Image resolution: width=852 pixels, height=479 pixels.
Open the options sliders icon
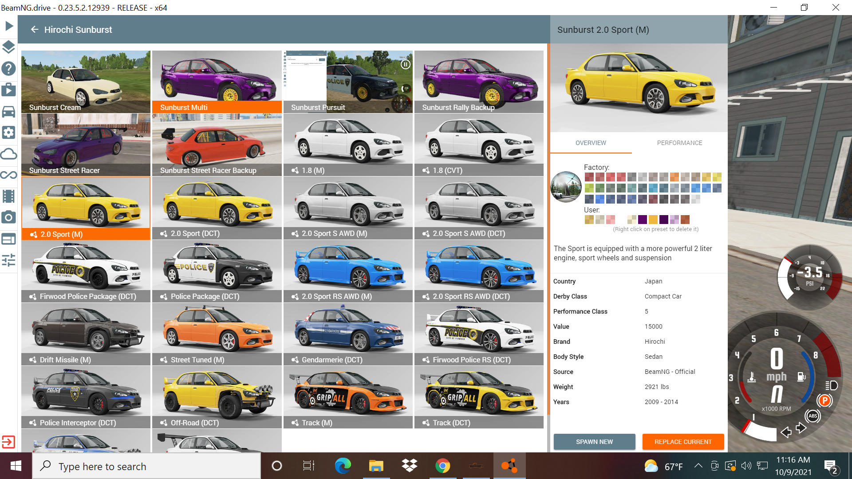(9, 260)
